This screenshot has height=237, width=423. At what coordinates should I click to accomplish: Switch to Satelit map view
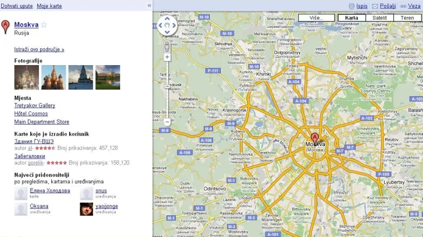(380, 18)
